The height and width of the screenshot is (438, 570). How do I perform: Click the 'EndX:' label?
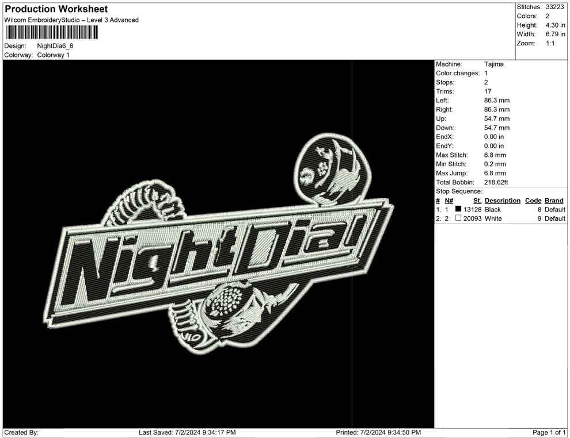click(444, 137)
